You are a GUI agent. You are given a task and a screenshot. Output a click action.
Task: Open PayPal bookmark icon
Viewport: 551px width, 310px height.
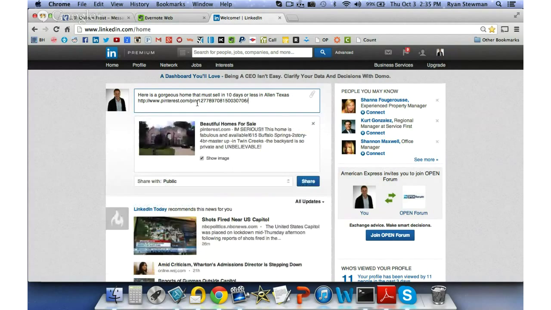coord(242,40)
